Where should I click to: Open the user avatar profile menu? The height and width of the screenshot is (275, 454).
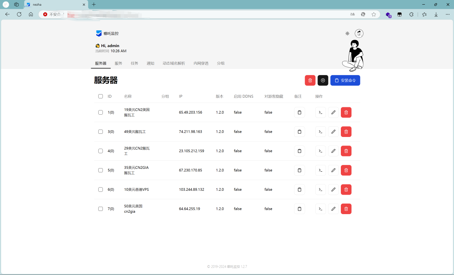pyautogui.click(x=359, y=33)
